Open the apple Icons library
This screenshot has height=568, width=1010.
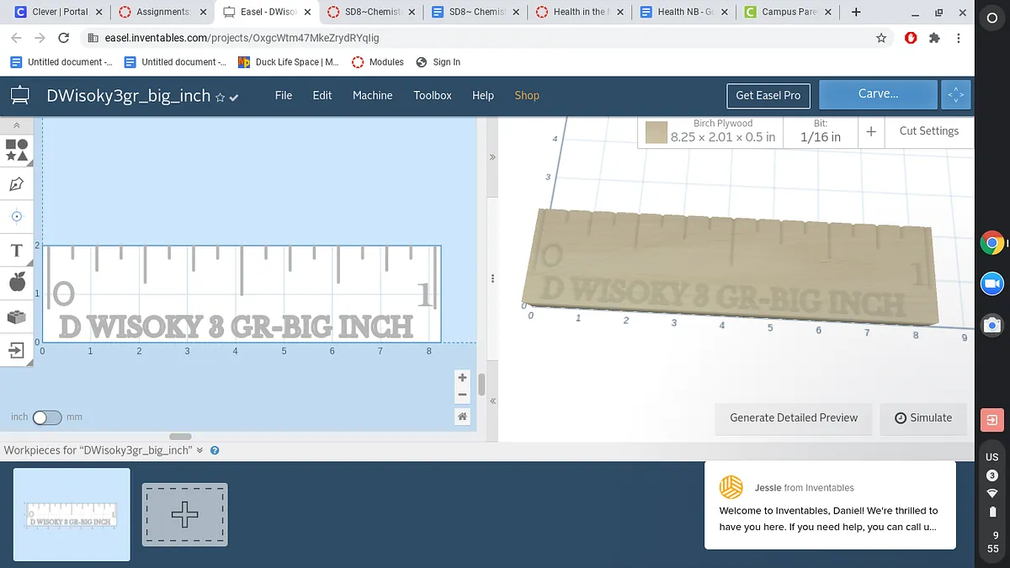[17, 284]
